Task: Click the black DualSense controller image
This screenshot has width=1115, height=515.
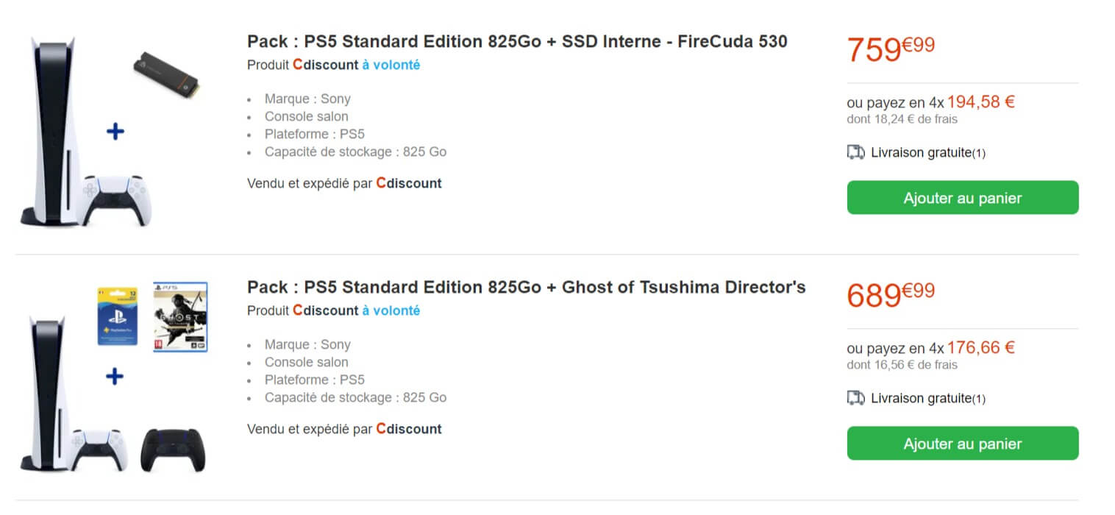Action: 173,449
